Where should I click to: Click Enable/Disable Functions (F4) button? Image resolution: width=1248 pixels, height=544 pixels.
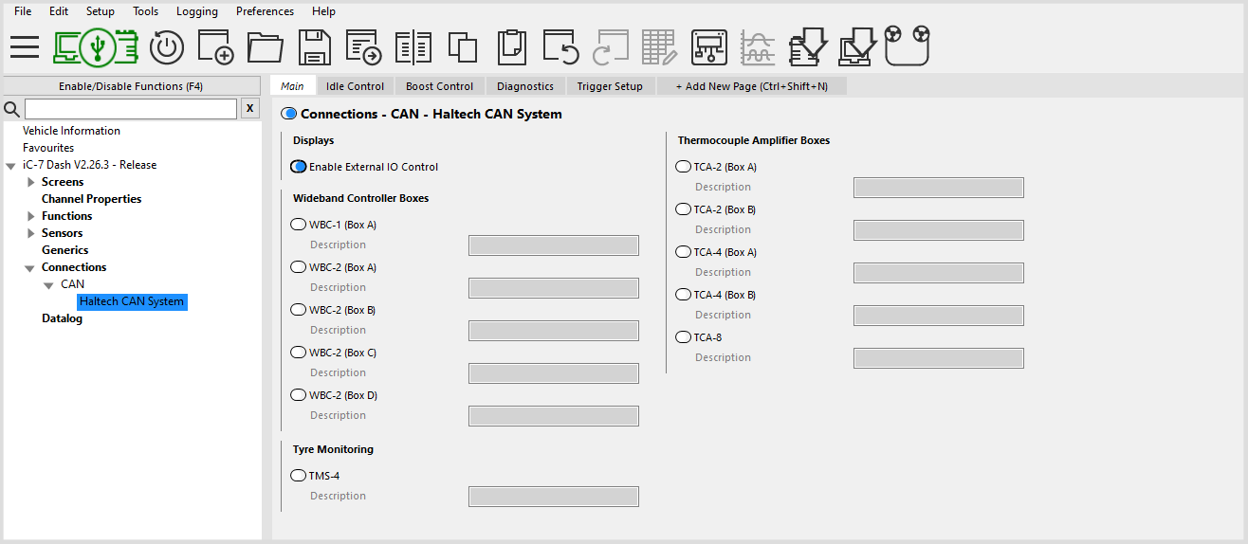point(131,86)
